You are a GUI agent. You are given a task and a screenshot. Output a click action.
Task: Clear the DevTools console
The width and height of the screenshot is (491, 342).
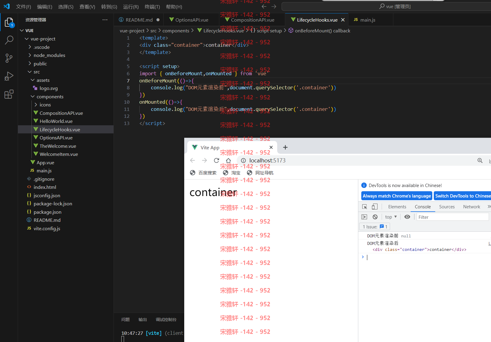pos(375,217)
